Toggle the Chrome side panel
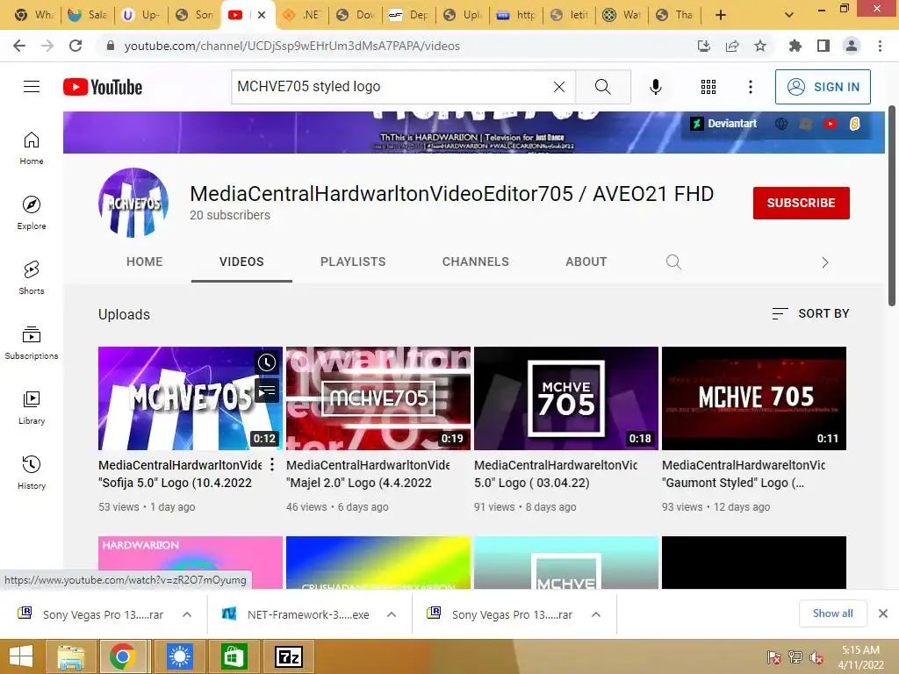Image resolution: width=899 pixels, height=674 pixels. 823,46
